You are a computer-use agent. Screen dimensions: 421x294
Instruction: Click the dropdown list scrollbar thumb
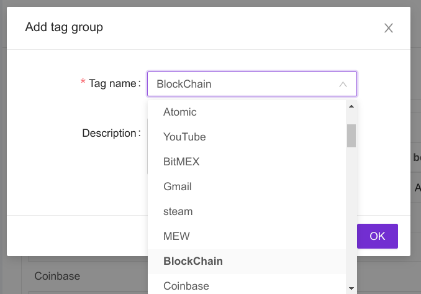tap(351, 136)
